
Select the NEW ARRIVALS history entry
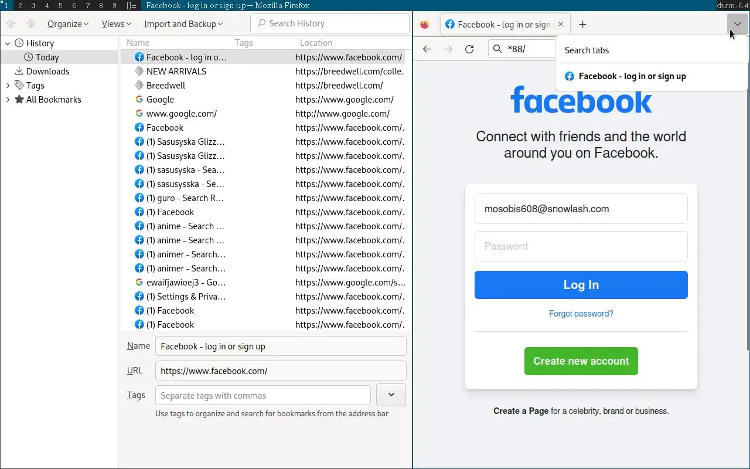click(262, 71)
